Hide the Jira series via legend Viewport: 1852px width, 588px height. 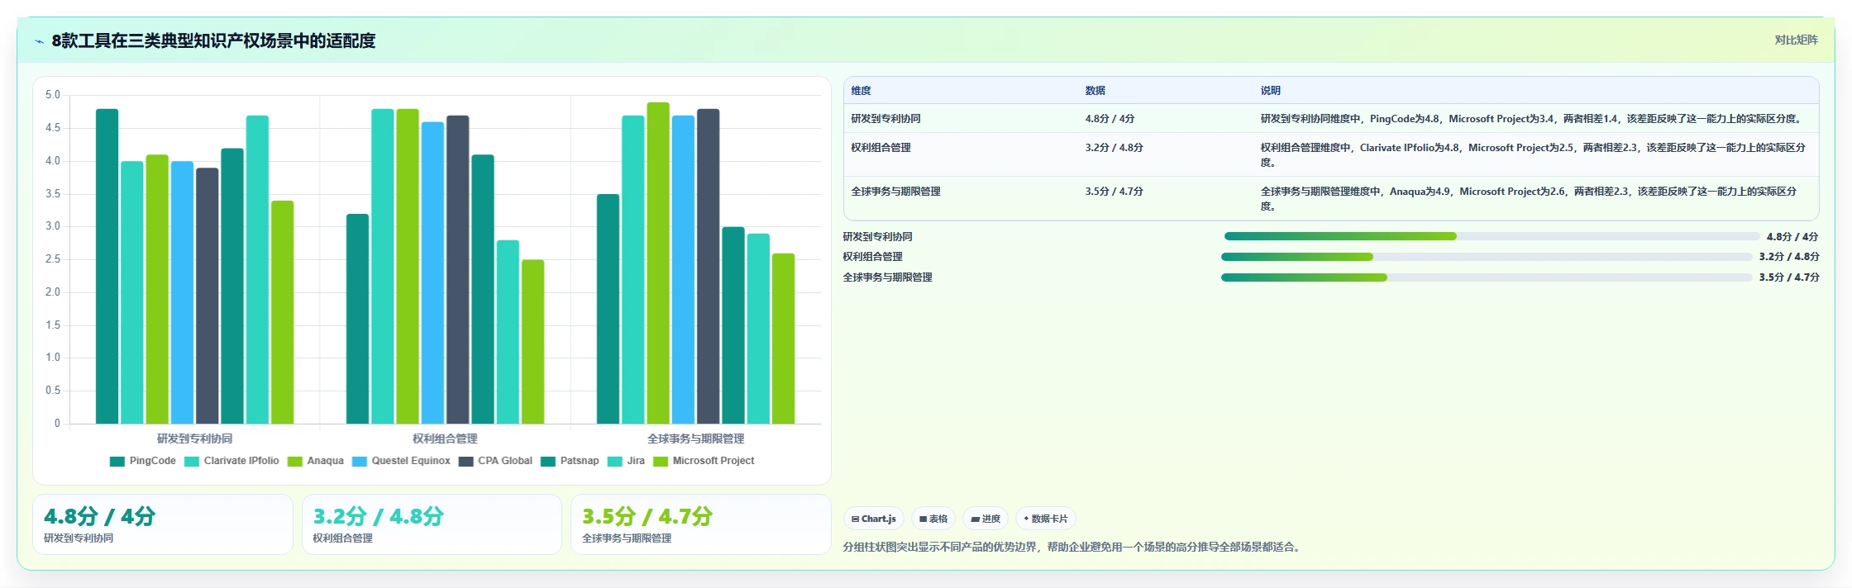(x=626, y=461)
